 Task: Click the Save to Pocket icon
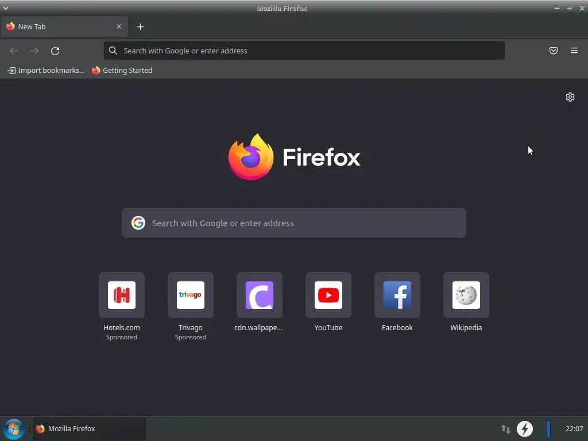pos(554,51)
